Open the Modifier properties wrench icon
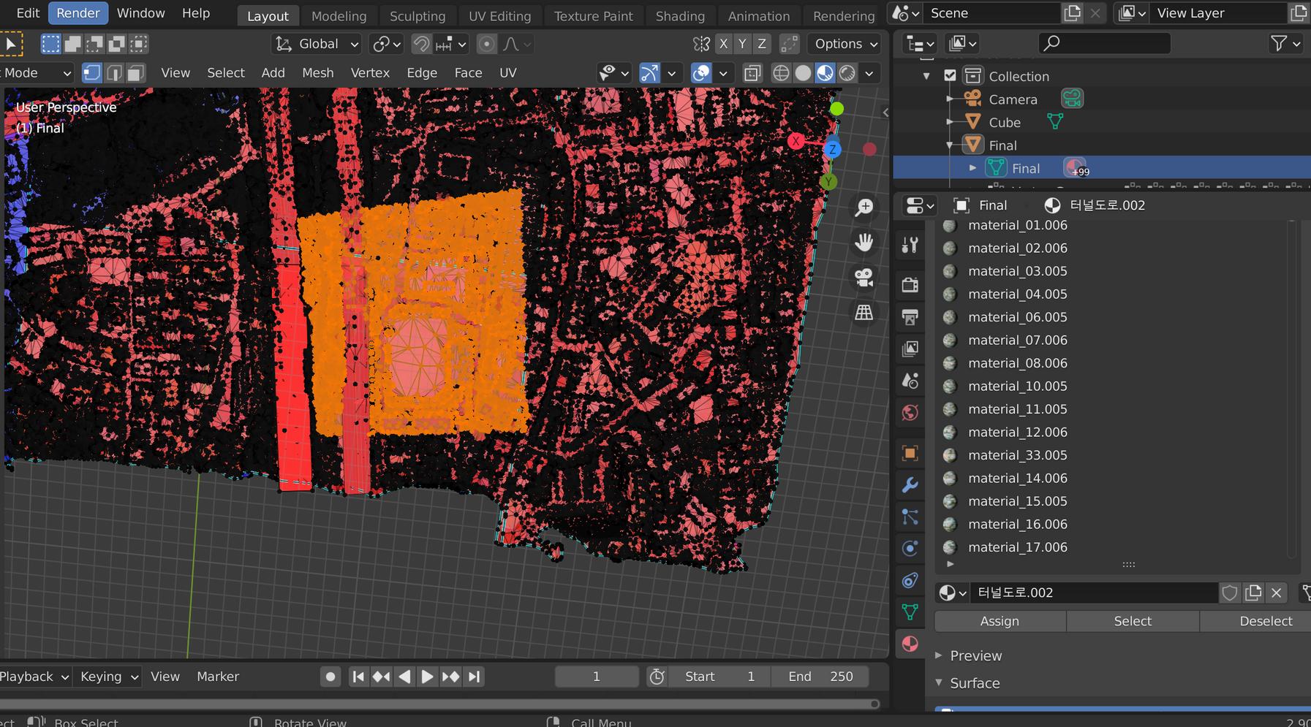Image resolution: width=1311 pixels, height=727 pixels. pyautogui.click(x=910, y=484)
